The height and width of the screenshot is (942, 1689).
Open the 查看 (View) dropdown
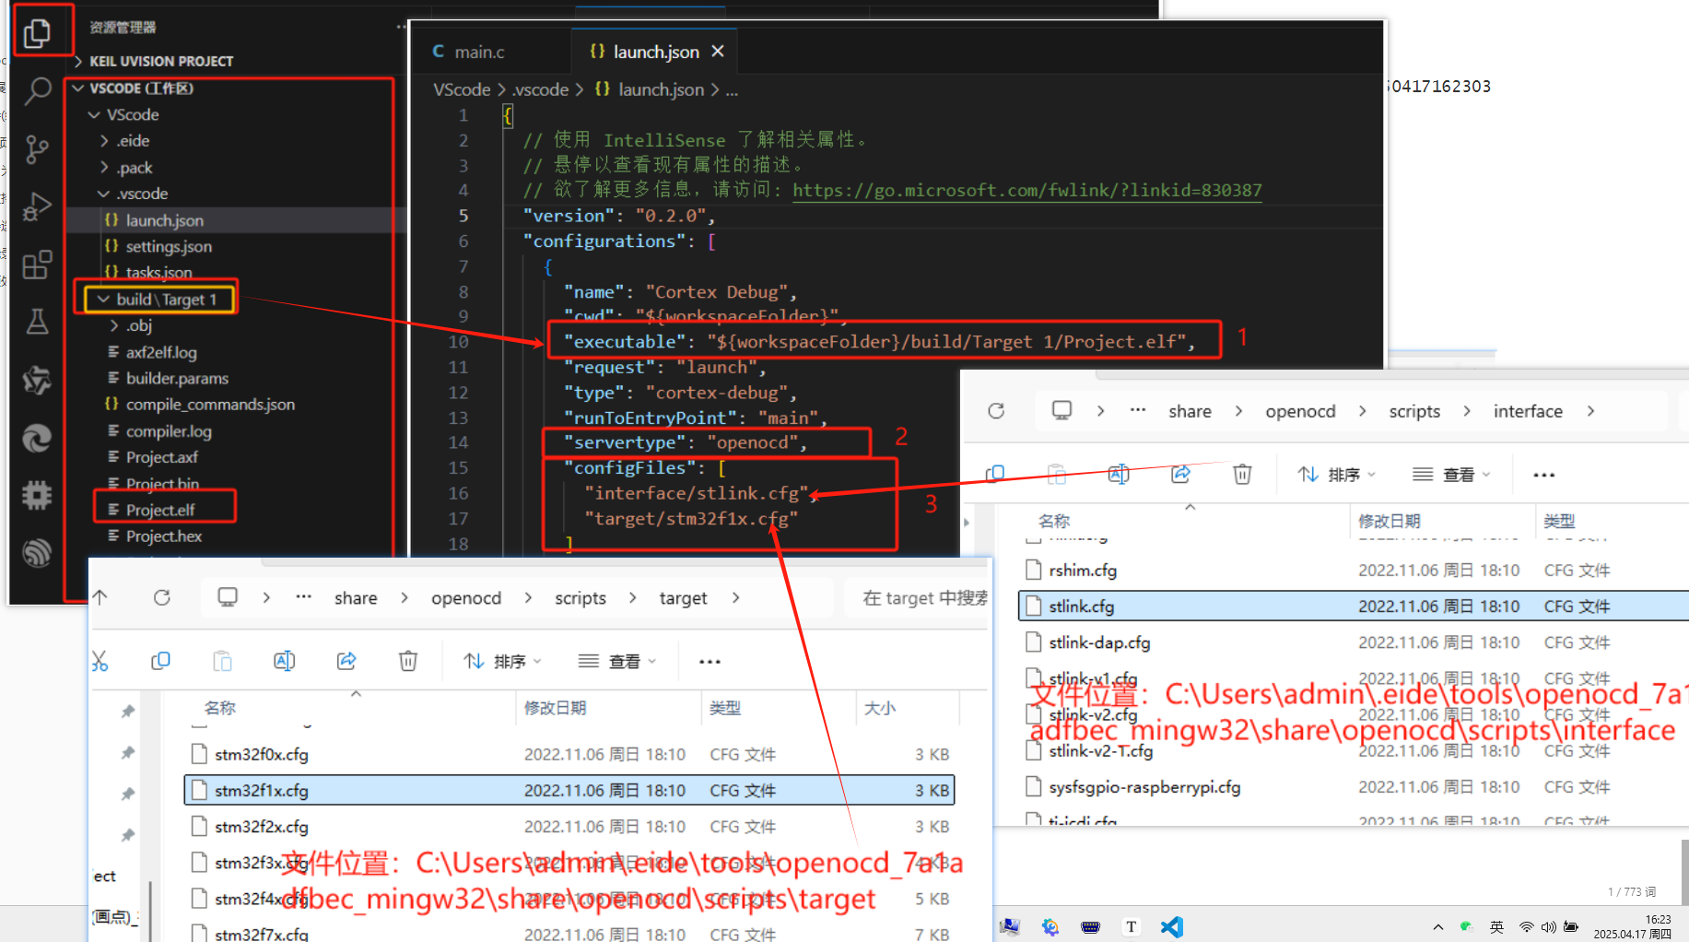[616, 661]
